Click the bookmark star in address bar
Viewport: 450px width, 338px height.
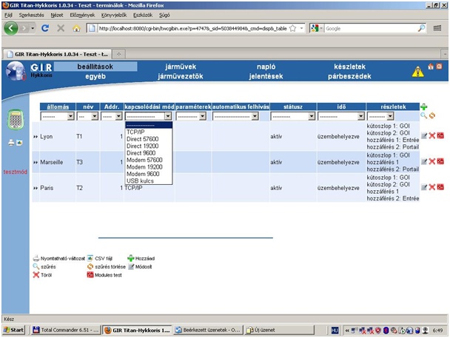point(293,28)
